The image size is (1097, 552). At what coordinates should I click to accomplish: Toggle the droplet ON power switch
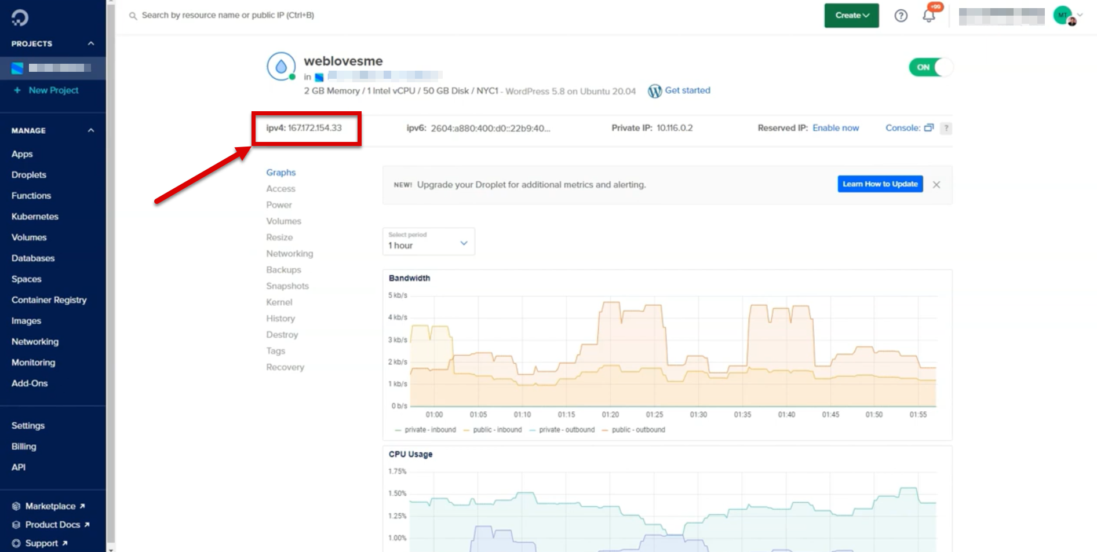930,67
